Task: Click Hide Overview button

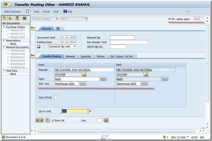Action: 13,12
